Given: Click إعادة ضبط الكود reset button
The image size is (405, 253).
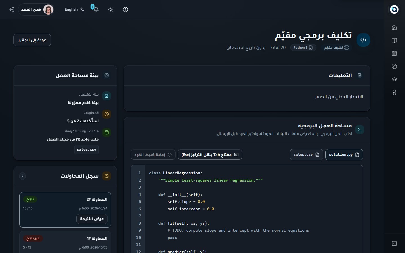Looking at the screenshot, I should 153,155.
